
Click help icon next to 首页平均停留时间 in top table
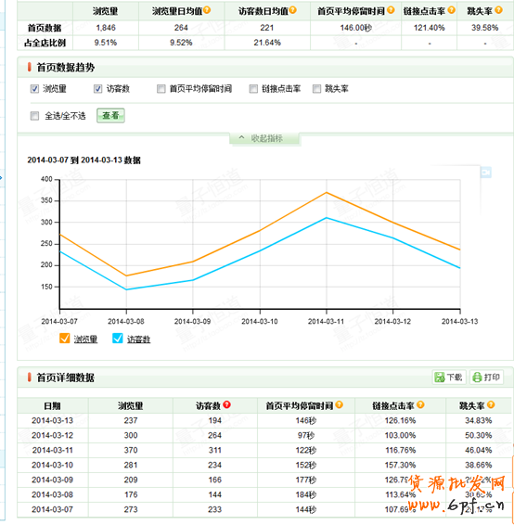point(391,10)
